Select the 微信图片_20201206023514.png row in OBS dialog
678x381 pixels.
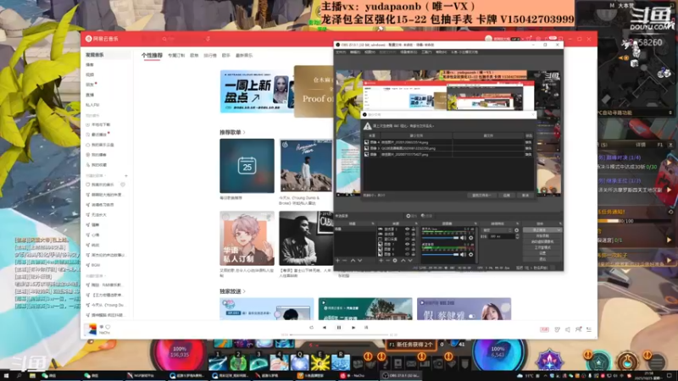pos(447,142)
